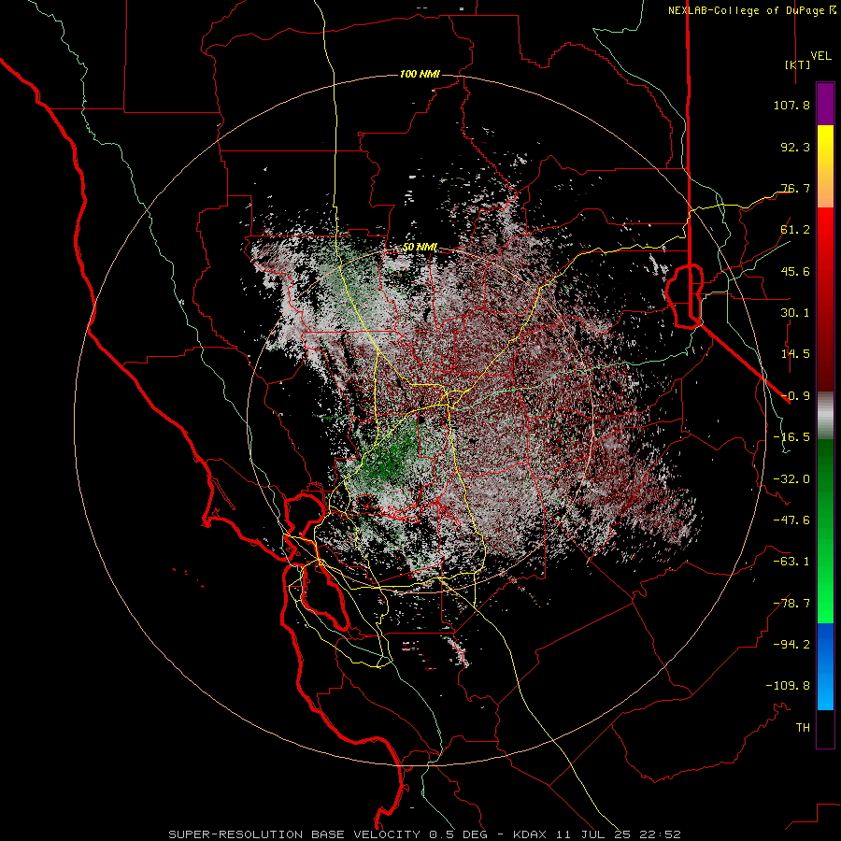
Task: Select the -78.7 legend value
Action: coord(791,604)
